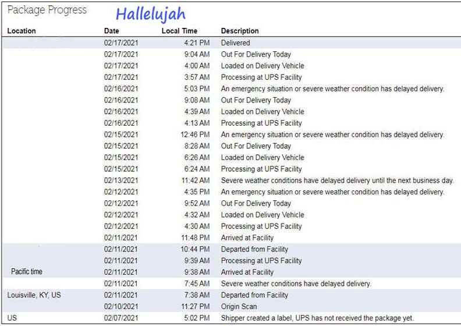Click "Severe weather conditions have delayed delivery." at 7:45 AM
This screenshot has width=461, height=326.
point(296,284)
